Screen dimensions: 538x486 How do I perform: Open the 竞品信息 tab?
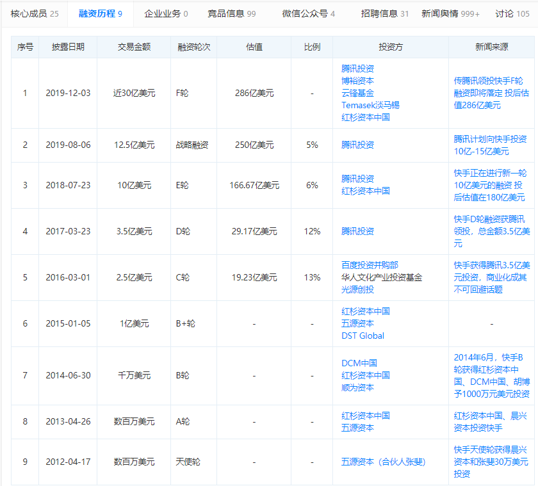[x=232, y=13]
